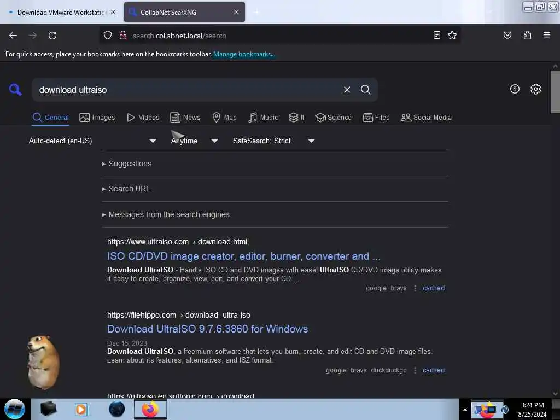The width and height of the screenshot is (560, 420).
Task: Reload the current page
Action: click(52, 36)
